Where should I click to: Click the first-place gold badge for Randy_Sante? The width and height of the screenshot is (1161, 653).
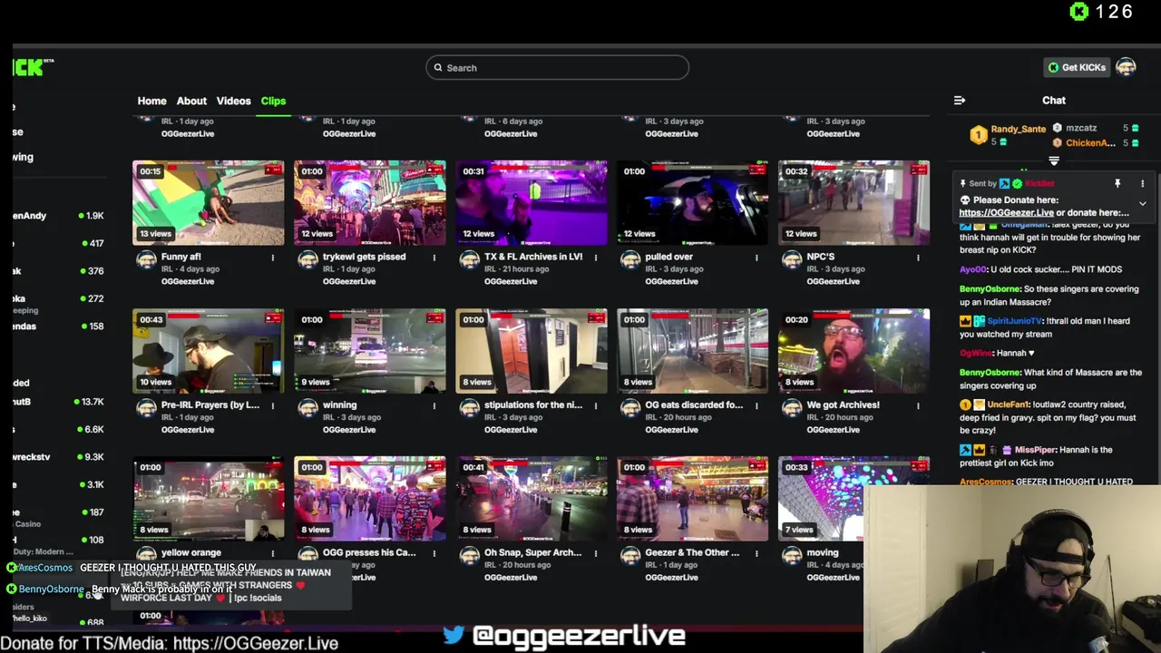978,135
